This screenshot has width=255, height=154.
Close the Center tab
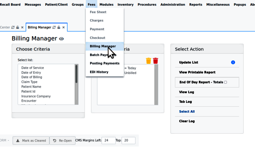(22, 27)
